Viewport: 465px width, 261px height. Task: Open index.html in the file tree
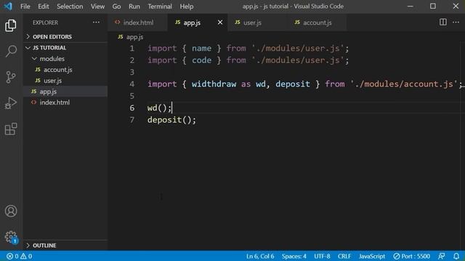click(65, 102)
